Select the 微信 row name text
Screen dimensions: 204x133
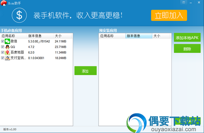(14, 41)
